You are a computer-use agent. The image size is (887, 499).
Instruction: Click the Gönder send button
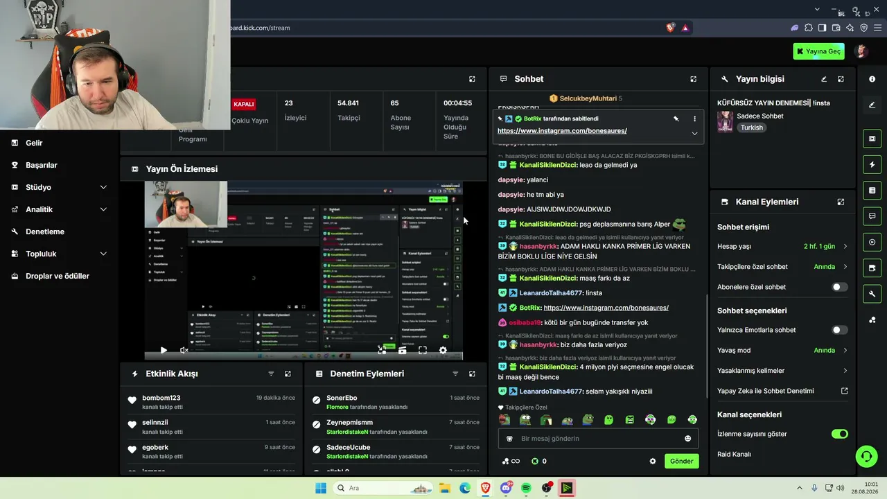pos(681,461)
